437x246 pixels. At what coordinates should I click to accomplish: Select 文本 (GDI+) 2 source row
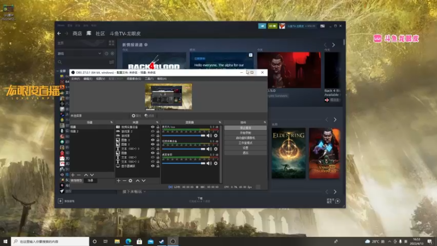point(138,162)
